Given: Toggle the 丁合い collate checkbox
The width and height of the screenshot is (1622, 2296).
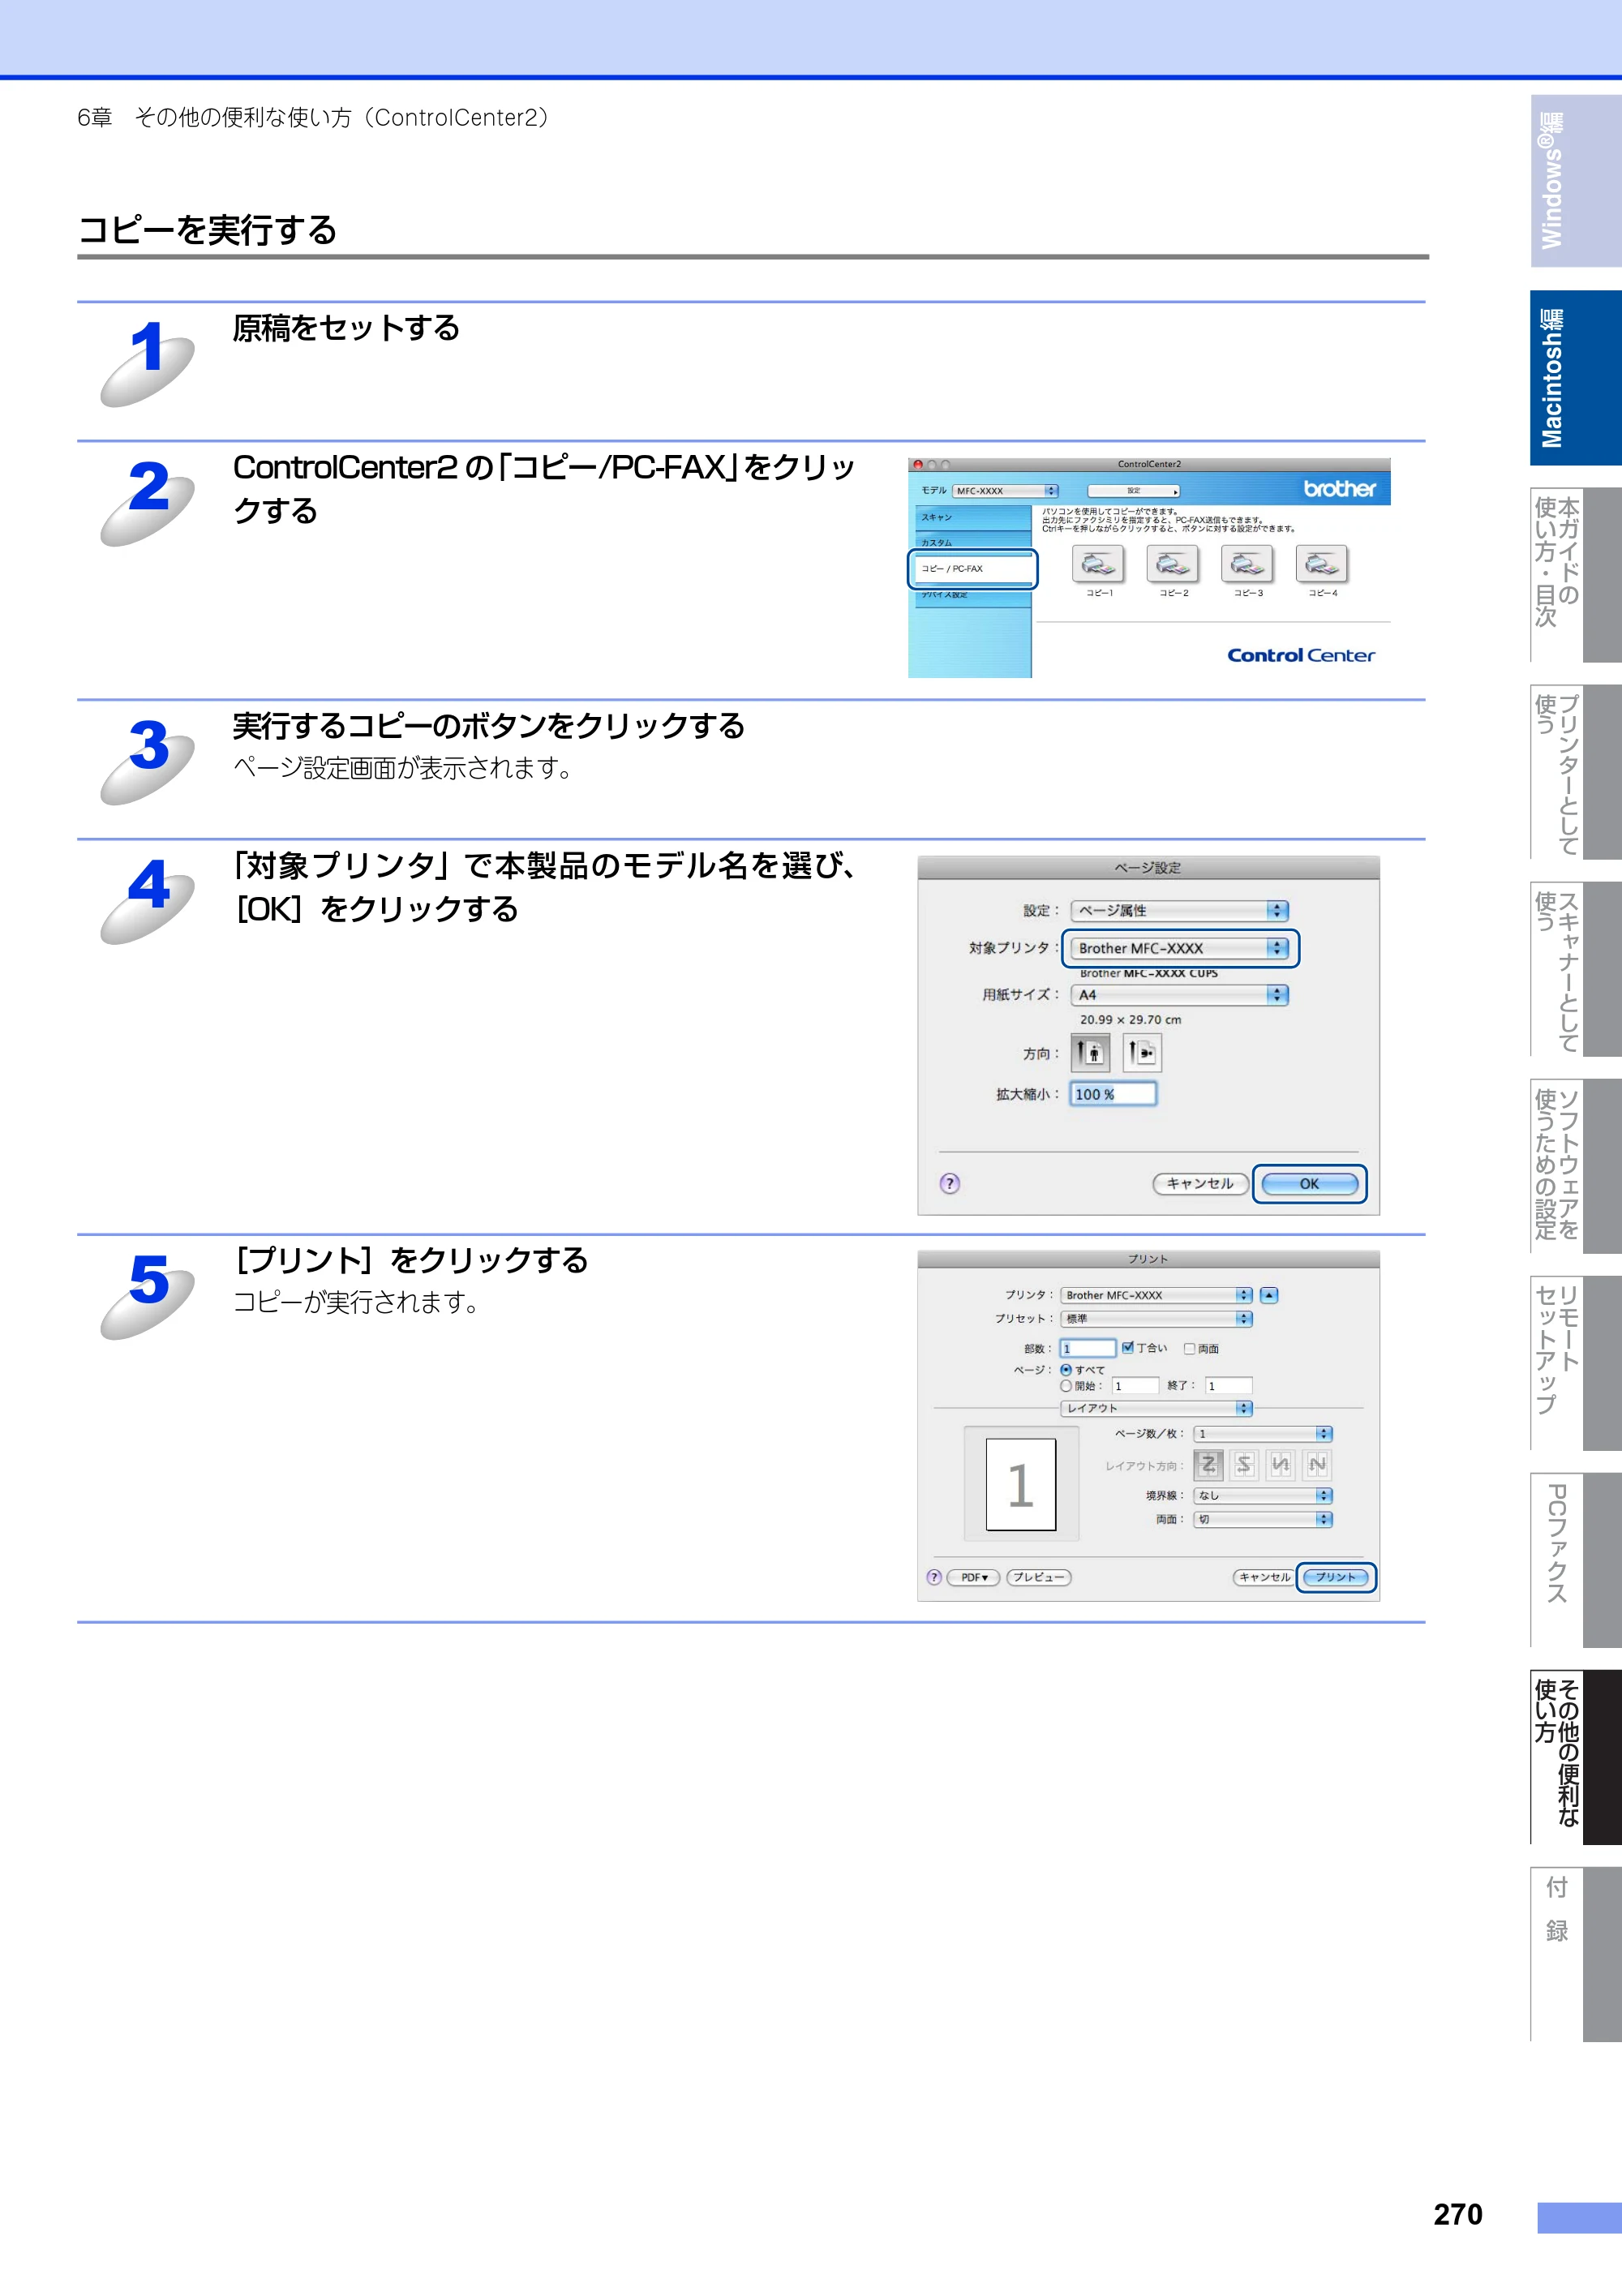Looking at the screenshot, I should (1128, 1347).
